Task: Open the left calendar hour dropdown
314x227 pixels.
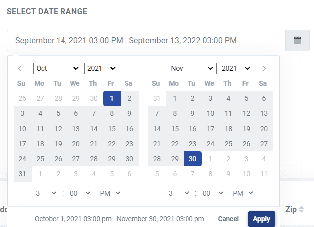Action: click(x=46, y=193)
